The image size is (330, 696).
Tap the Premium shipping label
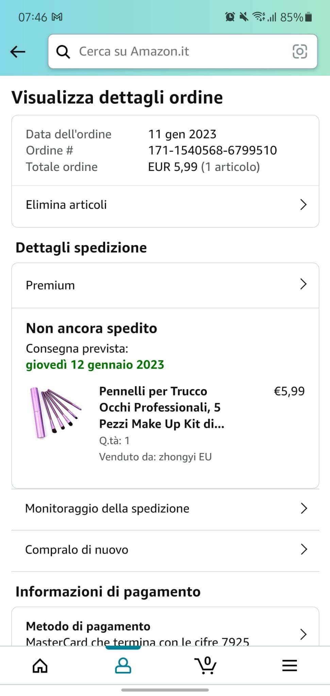[x=50, y=285]
